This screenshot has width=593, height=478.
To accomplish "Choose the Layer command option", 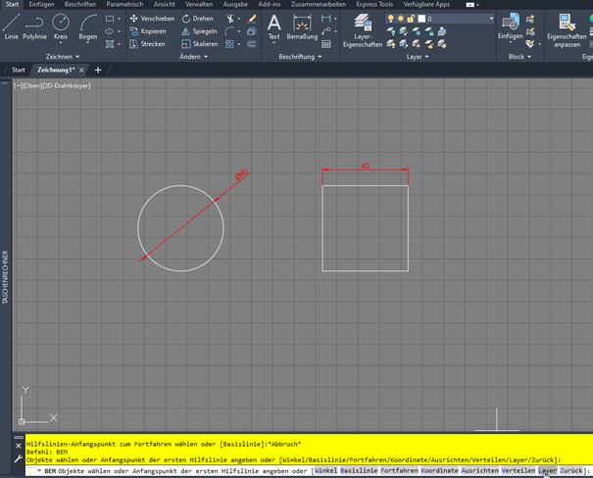I will click(x=547, y=470).
